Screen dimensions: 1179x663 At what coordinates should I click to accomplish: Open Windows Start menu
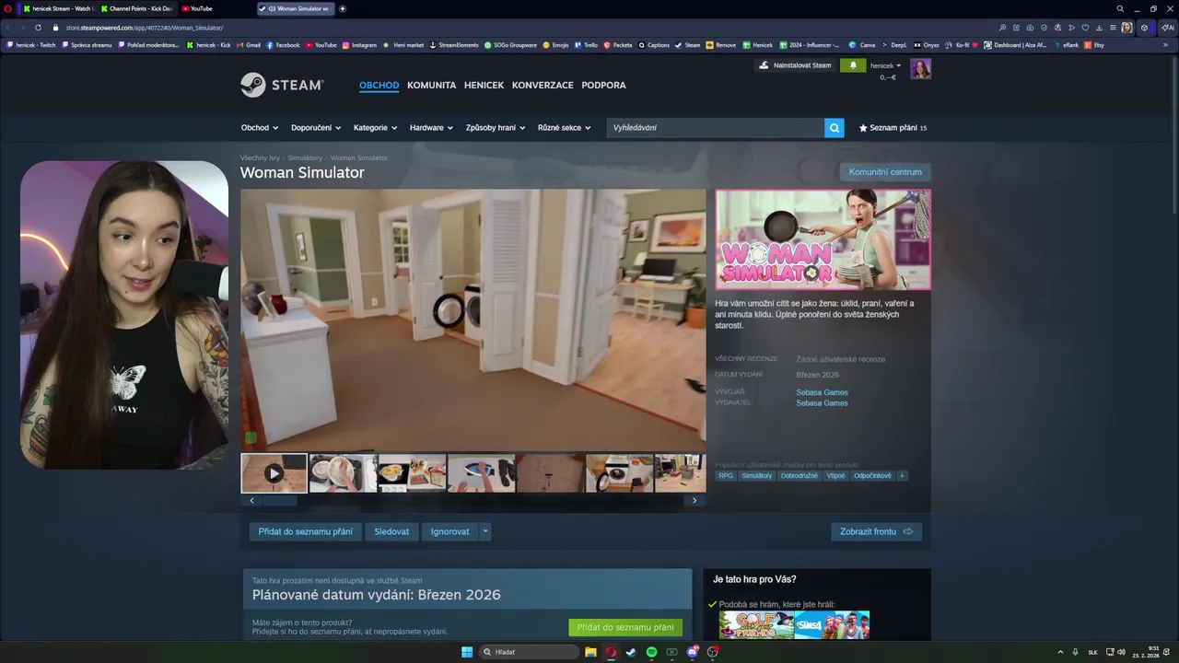point(467,652)
